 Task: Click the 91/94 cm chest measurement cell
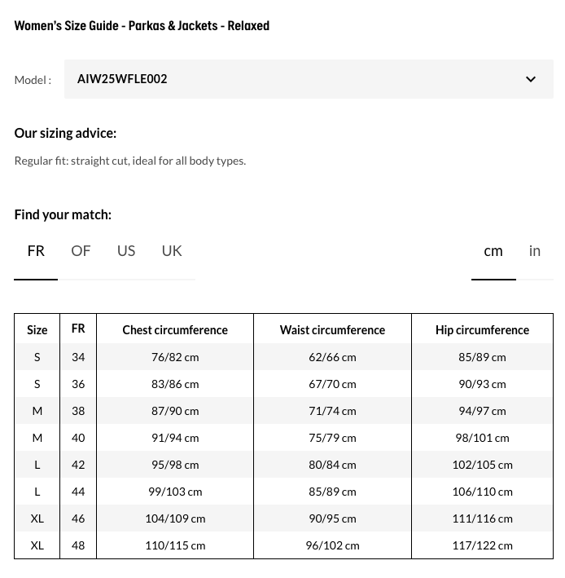point(175,438)
